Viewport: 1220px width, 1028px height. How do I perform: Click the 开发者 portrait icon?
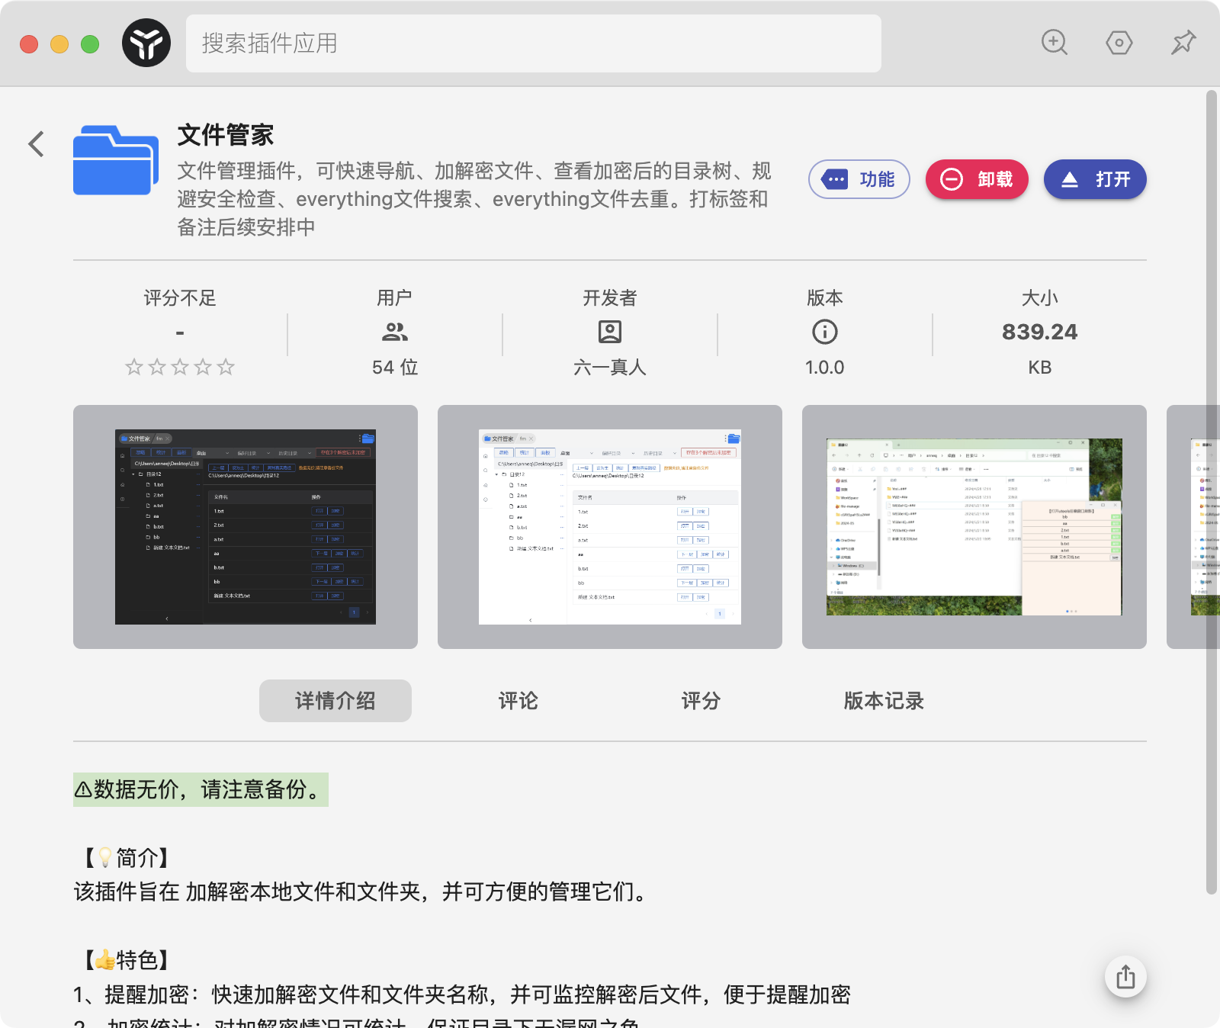(x=610, y=332)
